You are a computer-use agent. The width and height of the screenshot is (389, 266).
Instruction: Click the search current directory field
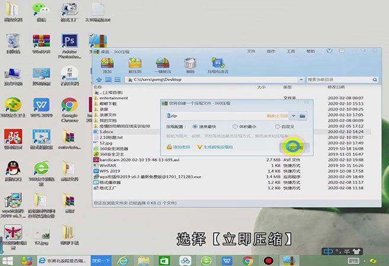click(339, 79)
